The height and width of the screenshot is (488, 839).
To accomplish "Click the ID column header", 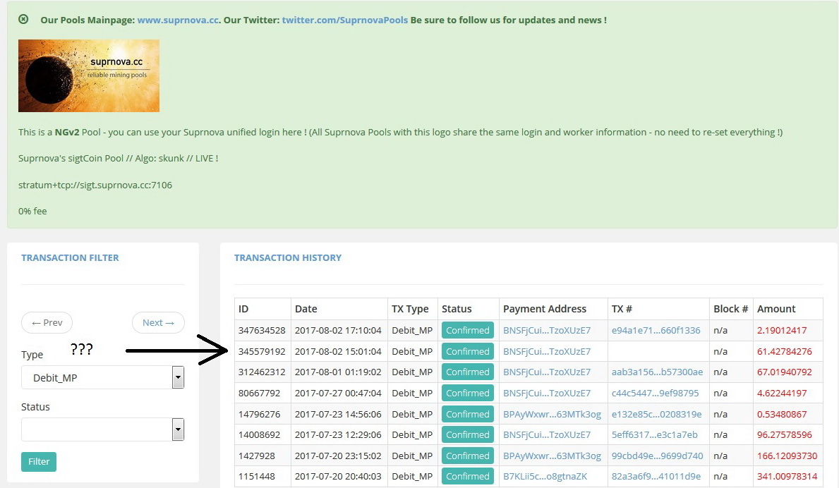I will tap(243, 309).
